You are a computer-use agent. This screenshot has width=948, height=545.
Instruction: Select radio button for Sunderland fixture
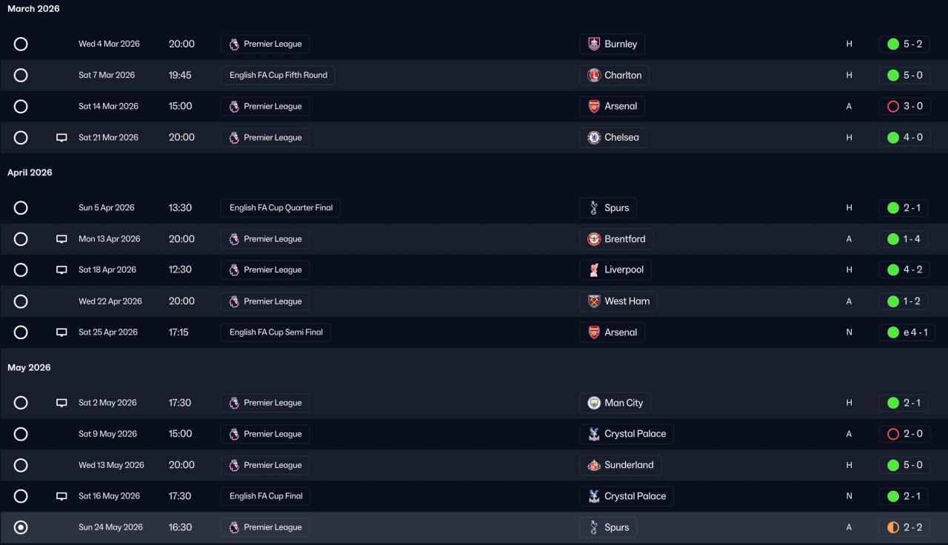coord(21,465)
